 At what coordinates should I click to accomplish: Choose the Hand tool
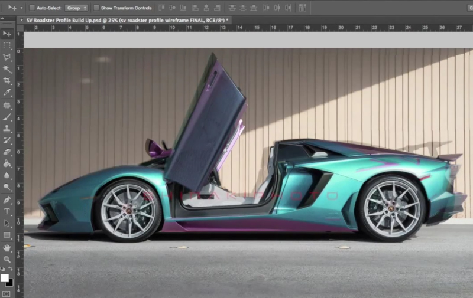click(7, 248)
